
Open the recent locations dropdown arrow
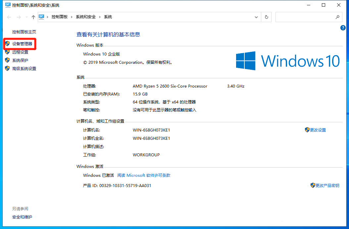(x=26, y=17)
